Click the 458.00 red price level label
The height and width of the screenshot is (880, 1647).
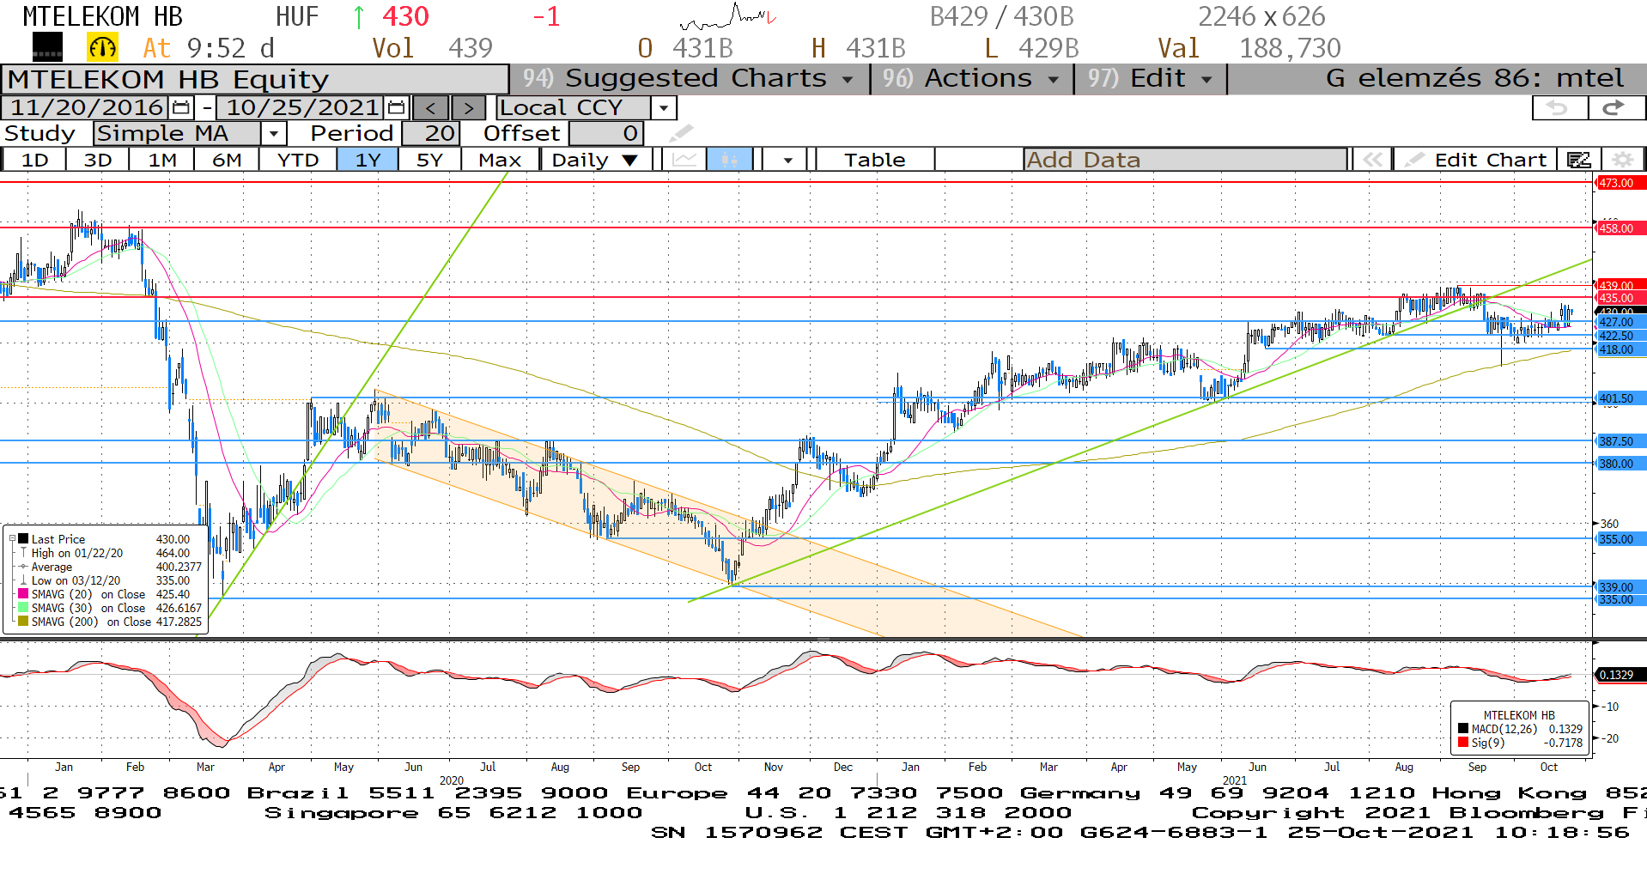pos(1620,228)
